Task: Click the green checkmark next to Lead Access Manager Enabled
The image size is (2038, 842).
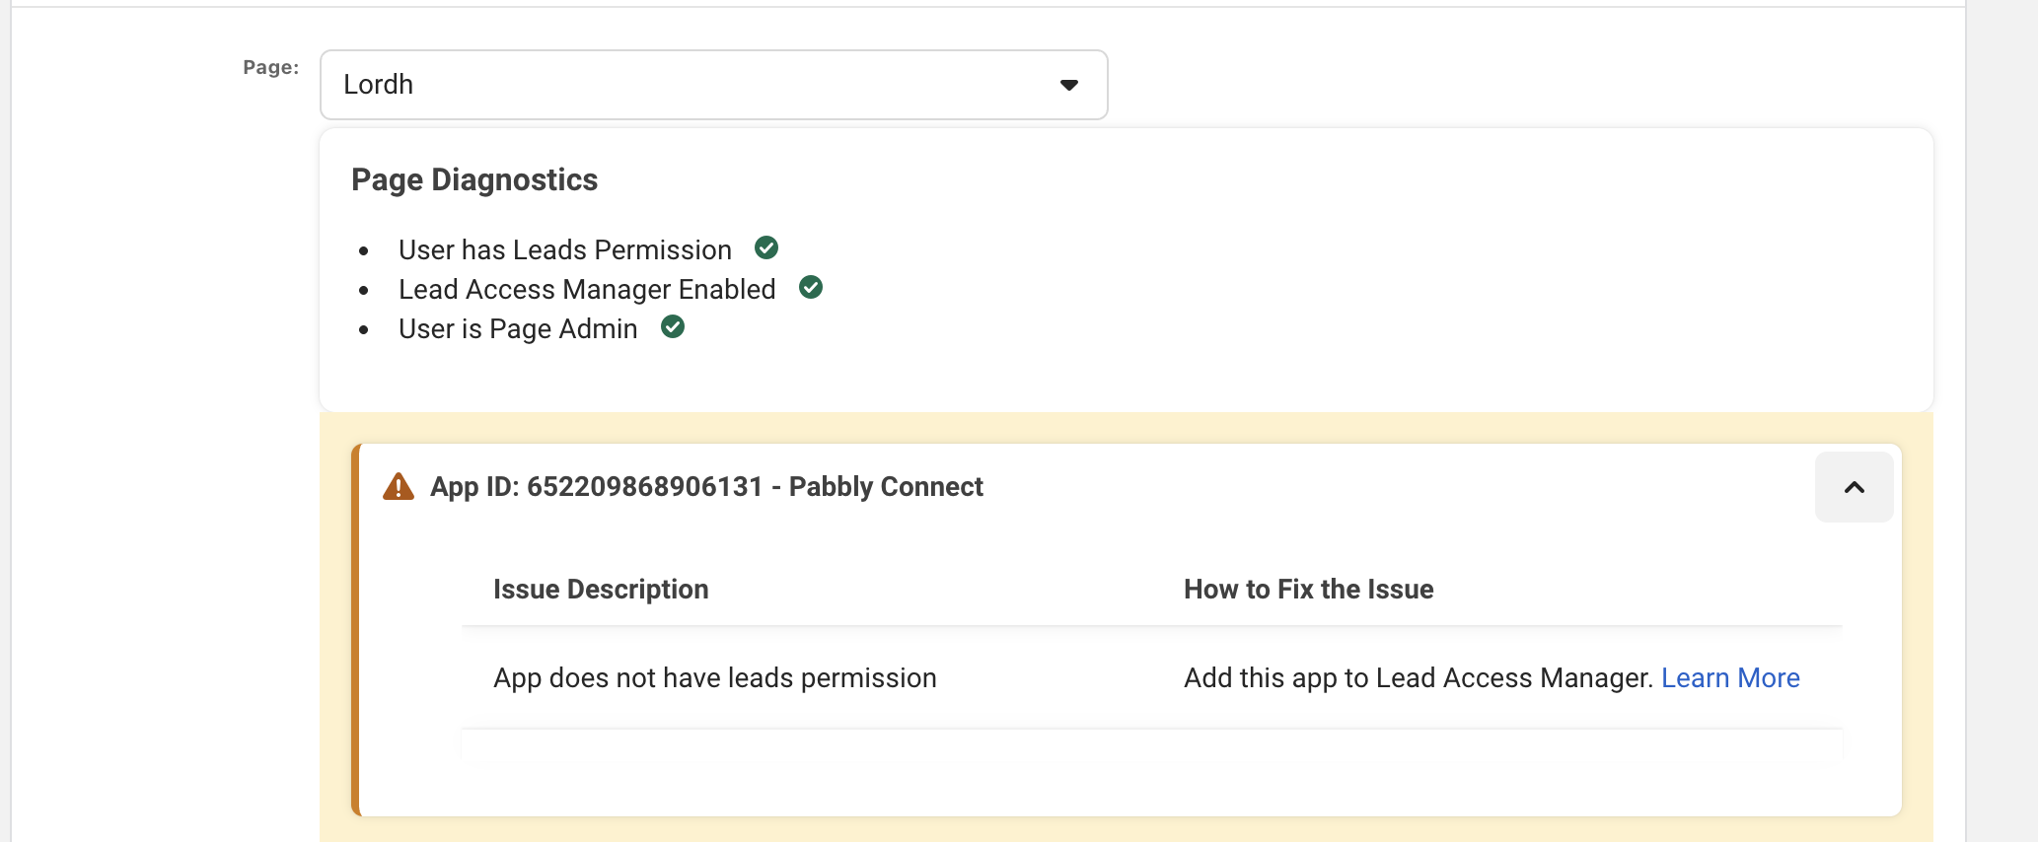Action: click(x=811, y=287)
